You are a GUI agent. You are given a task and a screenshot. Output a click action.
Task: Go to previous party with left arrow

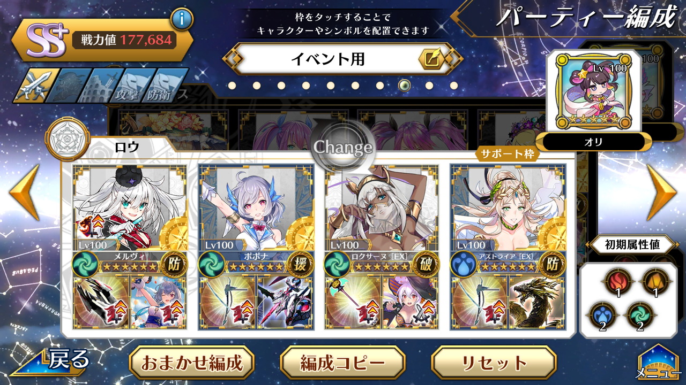pyautogui.click(x=25, y=192)
